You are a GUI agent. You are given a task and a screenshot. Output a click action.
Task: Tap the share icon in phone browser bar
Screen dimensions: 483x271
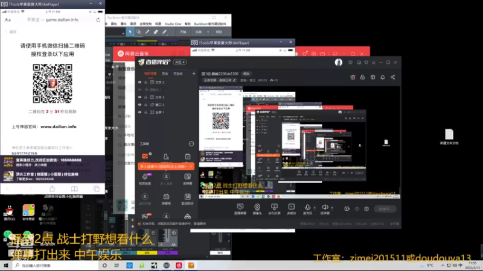pyautogui.click(x=53, y=188)
